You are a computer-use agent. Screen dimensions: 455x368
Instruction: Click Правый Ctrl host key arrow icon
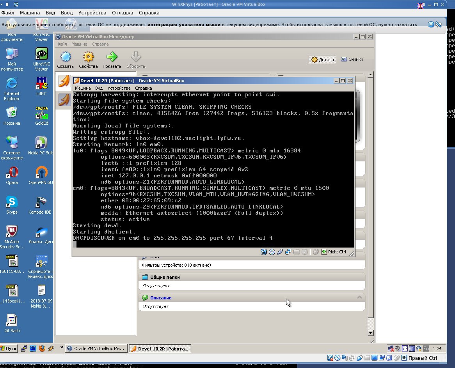pyautogui.click(x=404, y=358)
